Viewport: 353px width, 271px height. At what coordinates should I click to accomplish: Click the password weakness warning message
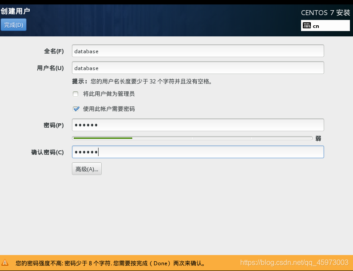click(110, 263)
